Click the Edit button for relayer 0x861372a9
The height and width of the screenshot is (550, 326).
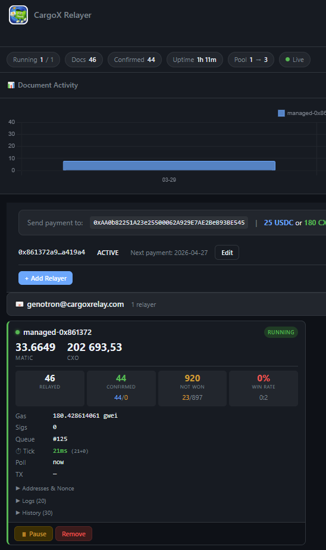227,253
